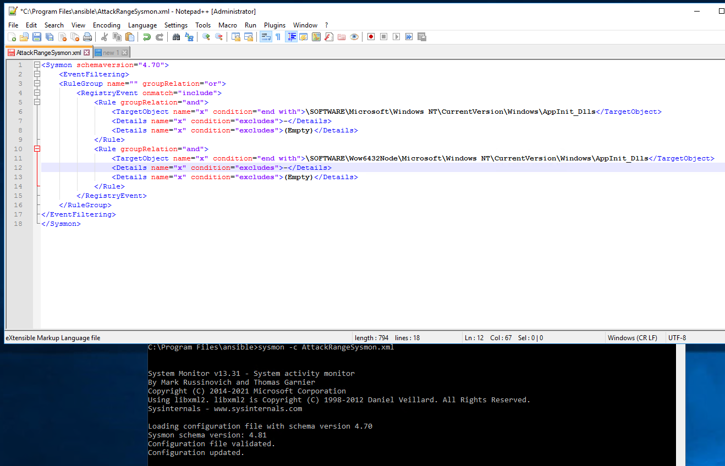
Task: Undo the last edit
Action: [x=146, y=37]
